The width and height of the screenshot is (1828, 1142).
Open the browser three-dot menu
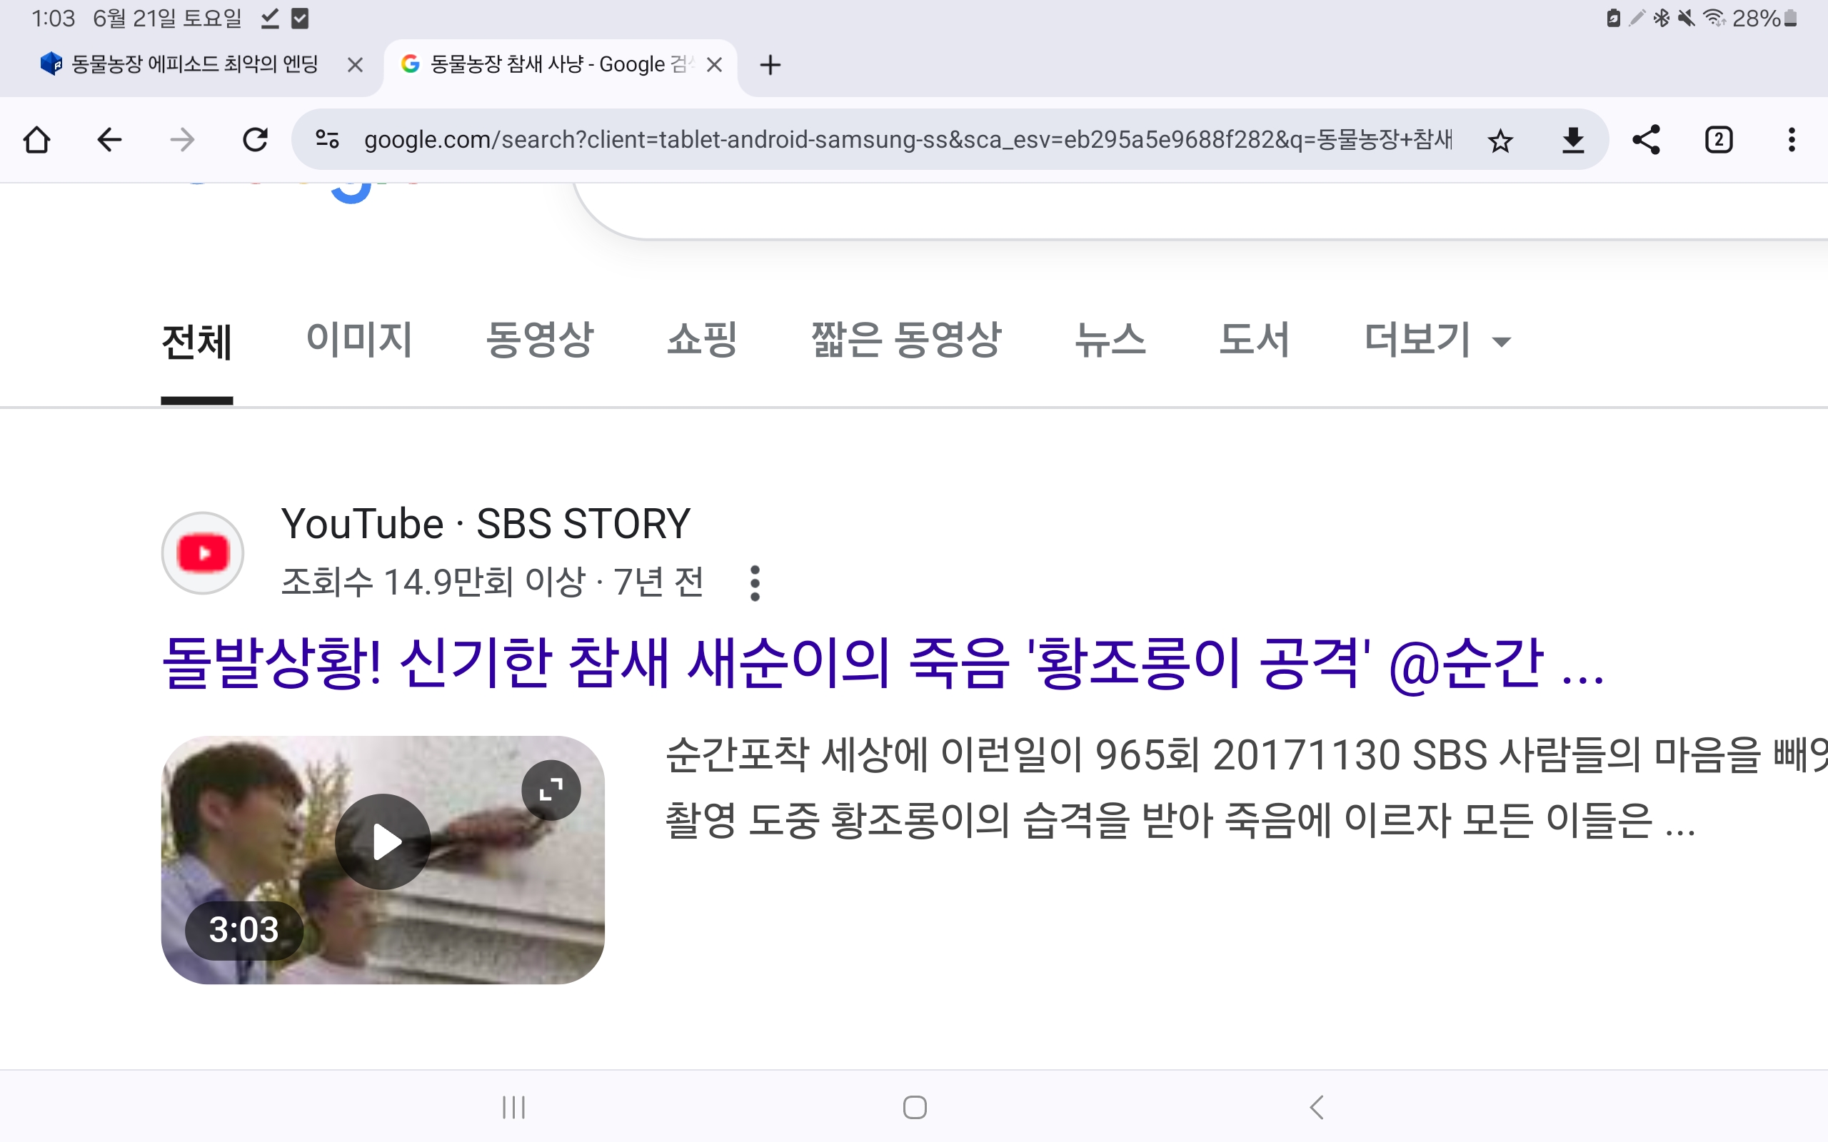1791,140
